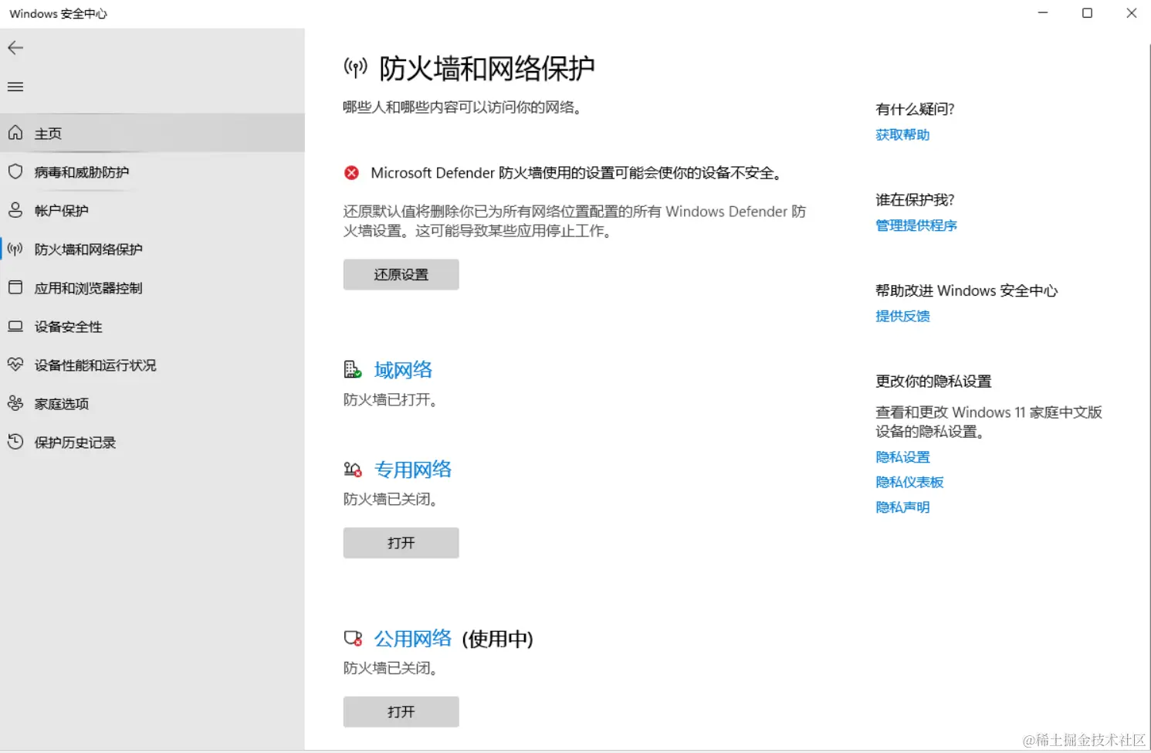Click the 防火墙已关闭 status under 专用网络
The height and width of the screenshot is (753, 1151).
coord(392,500)
